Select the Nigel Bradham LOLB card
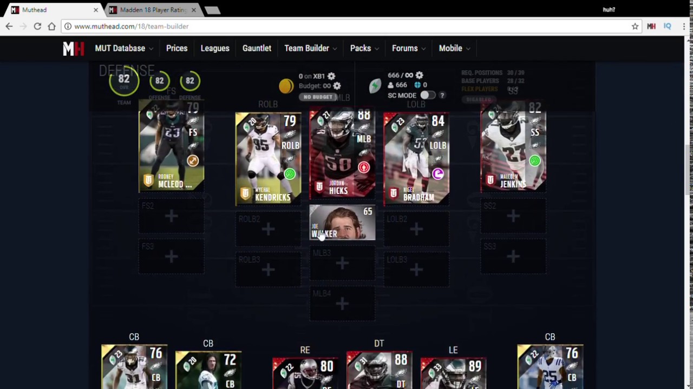This screenshot has height=389, width=693. tap(416, 159)
